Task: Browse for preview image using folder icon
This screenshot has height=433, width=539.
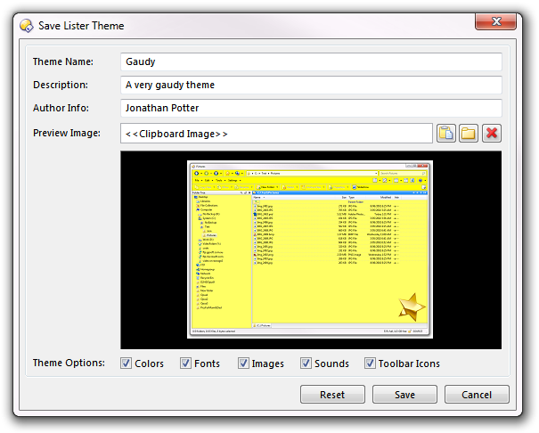Action: coord(469,134)
